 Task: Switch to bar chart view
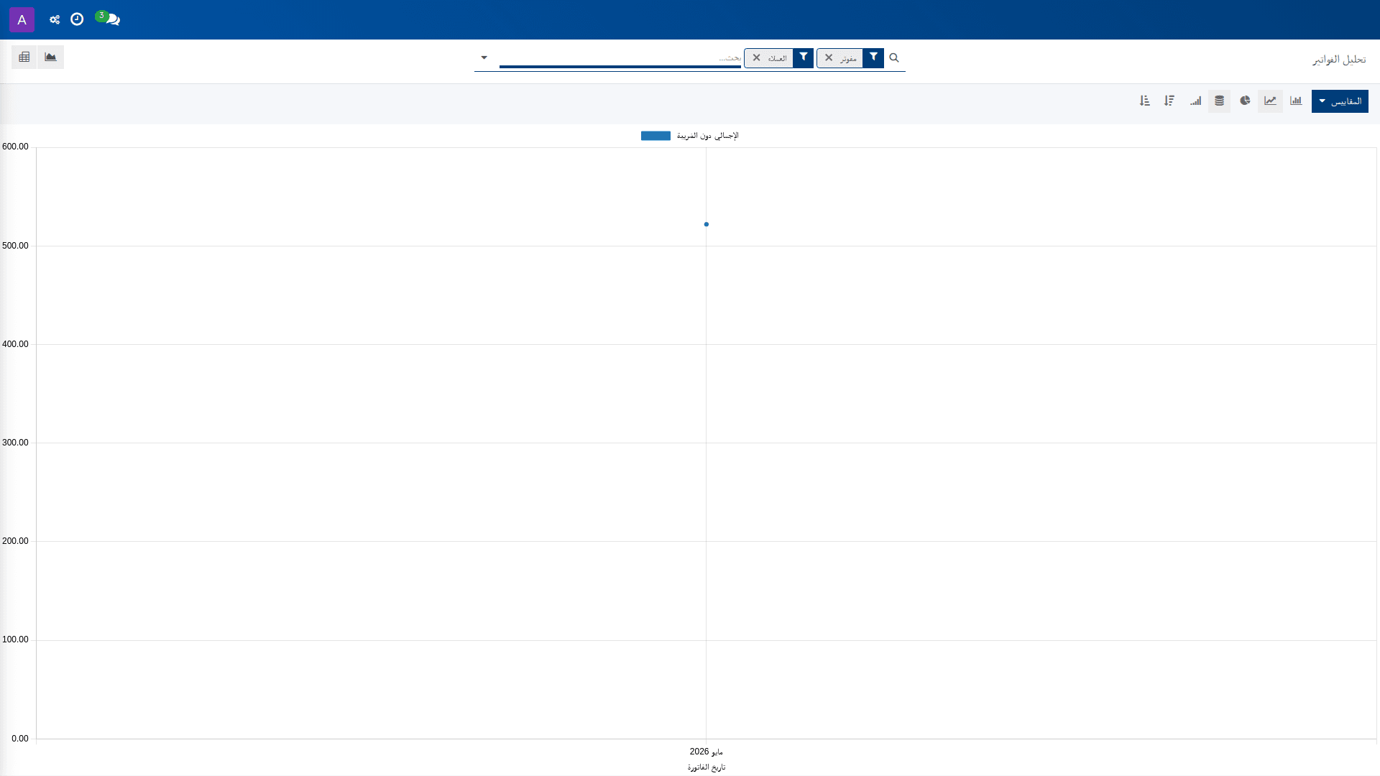(1296, 101)
